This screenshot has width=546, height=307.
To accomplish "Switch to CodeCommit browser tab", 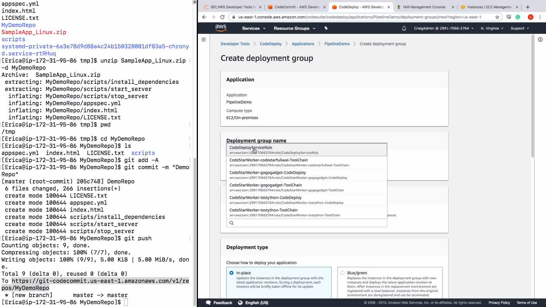I will click(297, 7).
